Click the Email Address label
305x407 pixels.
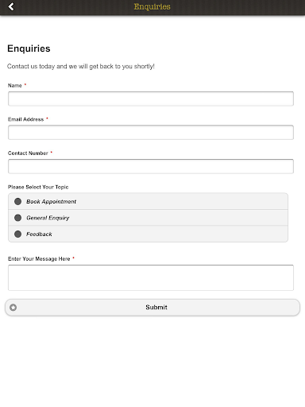[x=25, y=119]
